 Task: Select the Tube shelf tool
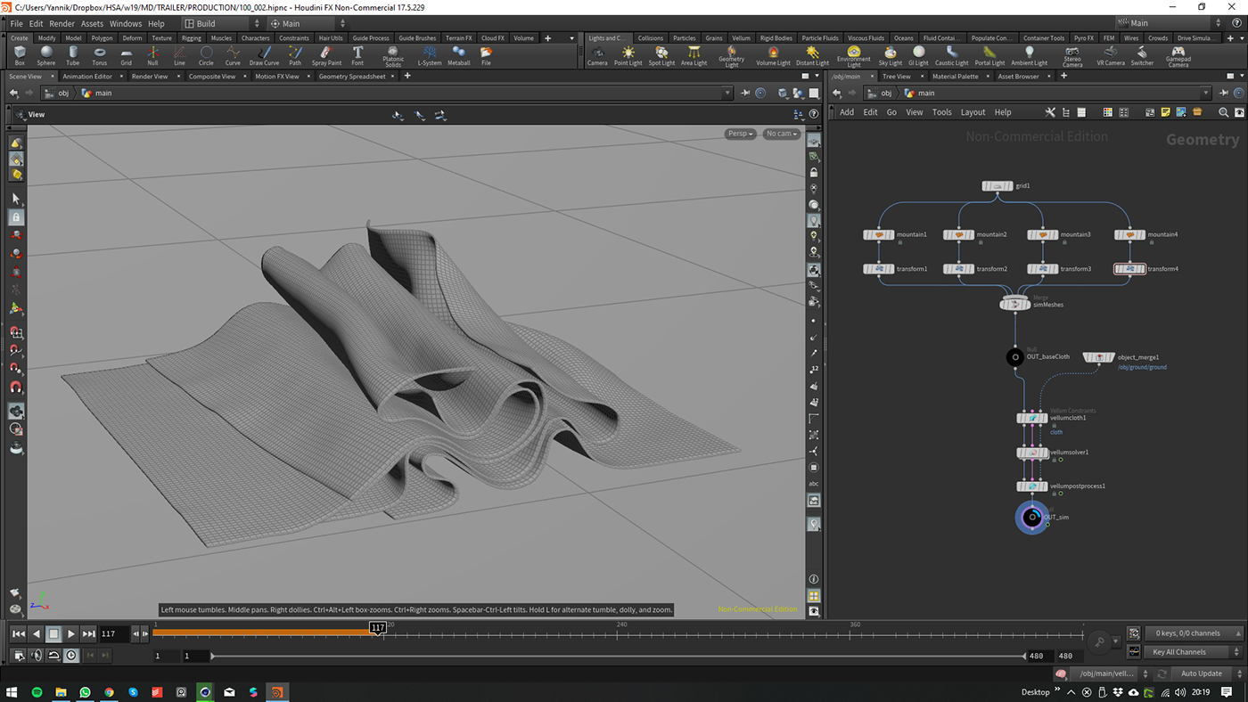pos(72,56)
